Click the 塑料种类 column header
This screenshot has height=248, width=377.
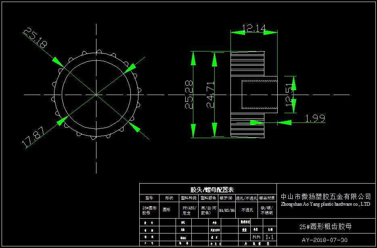189,198
